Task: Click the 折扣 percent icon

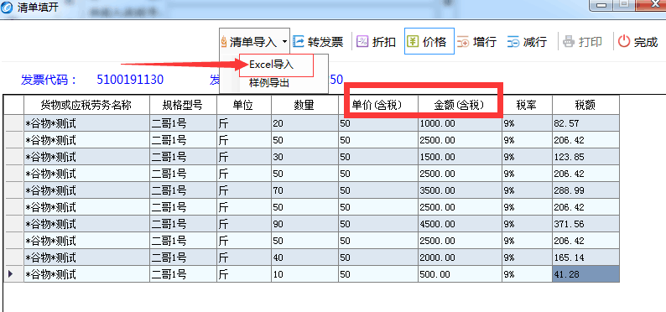Action: pyautogui.click(x=362, y=42)
